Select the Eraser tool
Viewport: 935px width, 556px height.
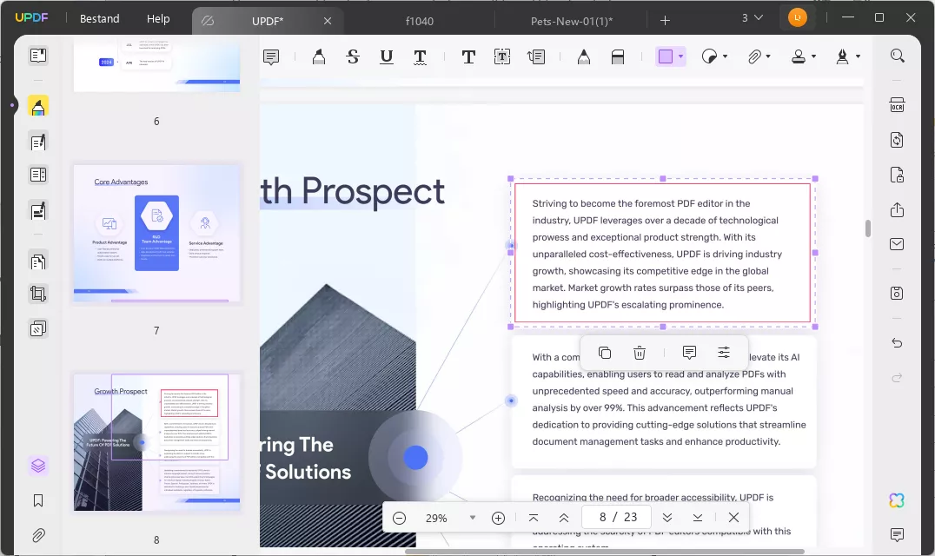click(618, 56)
